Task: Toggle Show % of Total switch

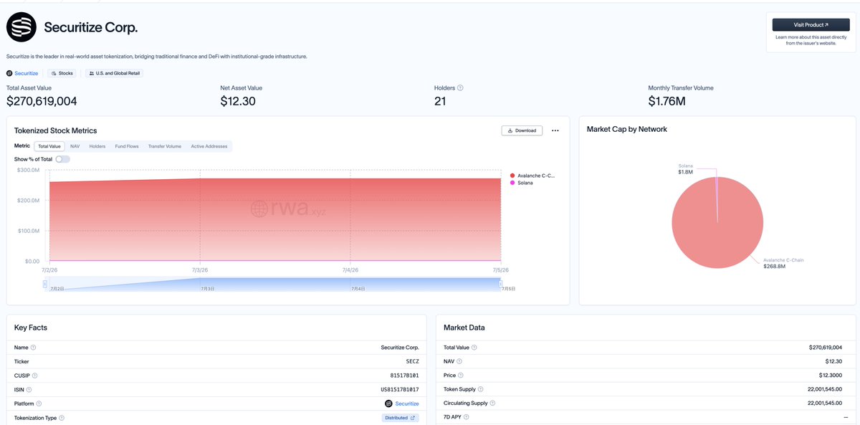Action: (x=63, y=159)
